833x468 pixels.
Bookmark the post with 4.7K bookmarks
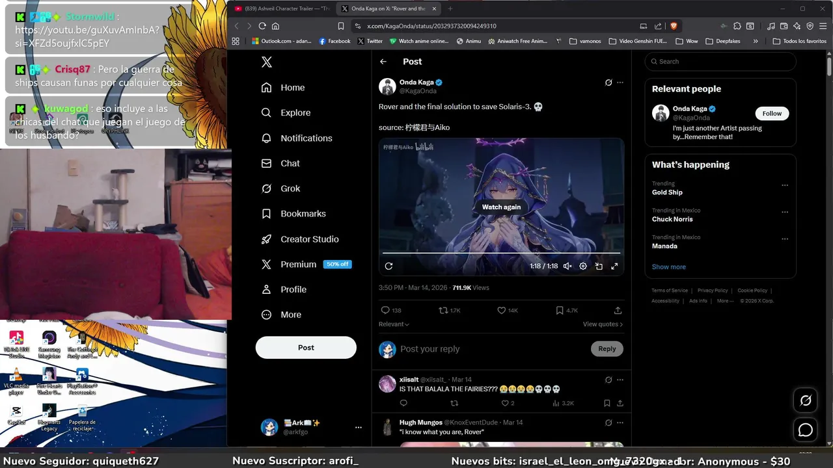566,311
